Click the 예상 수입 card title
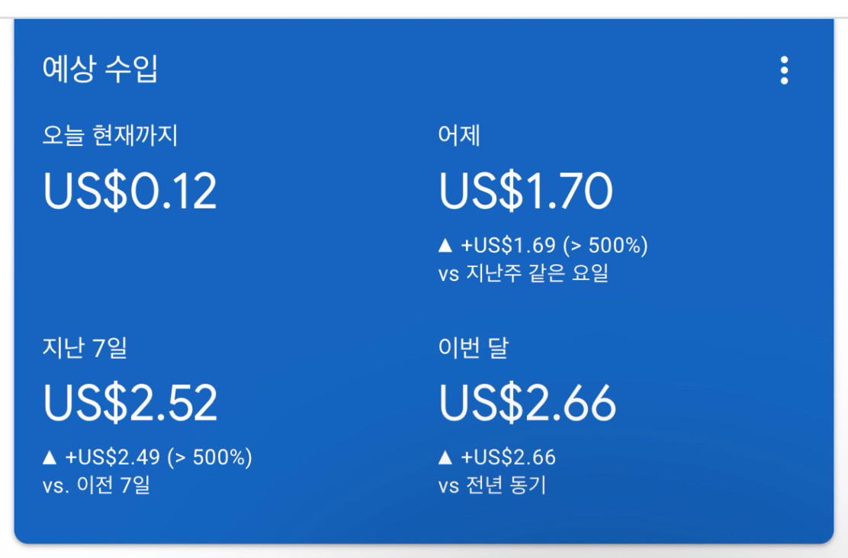 pyautogui.click(x=100, y=70)
